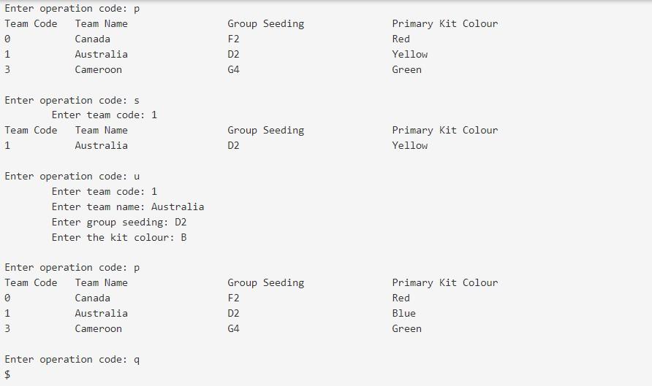
Task: Click 'Group Seeding' header in search result table
Action: (x=266, y=131)
